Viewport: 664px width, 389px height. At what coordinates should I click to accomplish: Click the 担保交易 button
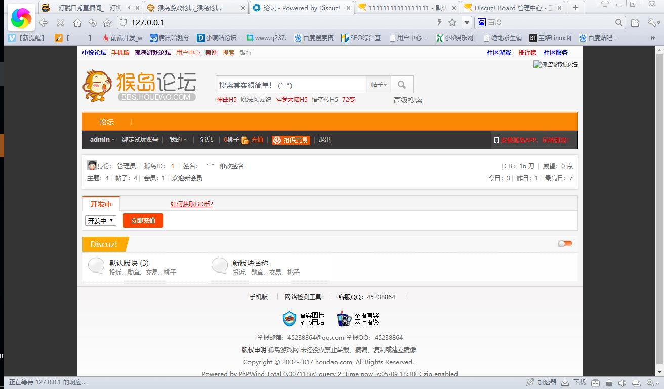coord(290,140)
